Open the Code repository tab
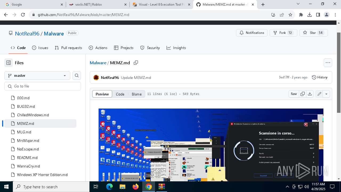Screen dimensions: 341x192 tap(18, 48)
